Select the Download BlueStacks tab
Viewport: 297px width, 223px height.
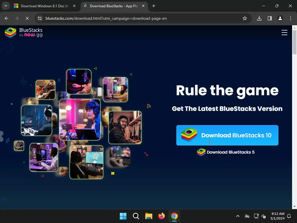pyautogui.click(x=114, y=6)
